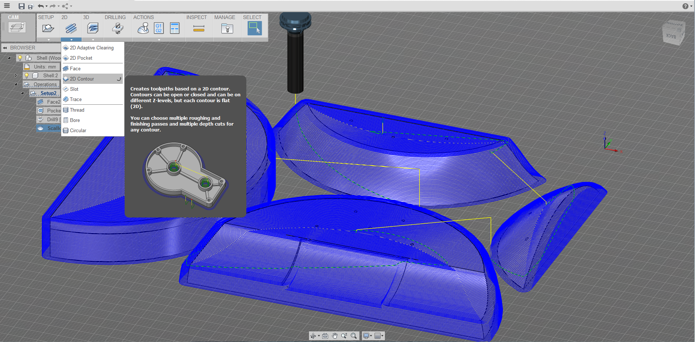Click the Orbit navigation icon
695x342 pixels.
313,336
